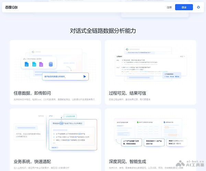Viewport: 206px width, 171px height.
Task: Click the 百度GBI logo
Action: pos(15,7)
